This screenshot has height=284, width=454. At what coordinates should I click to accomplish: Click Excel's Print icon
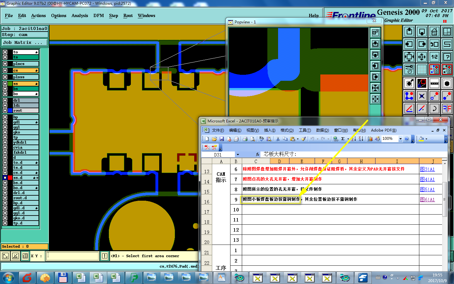[245, 139]
